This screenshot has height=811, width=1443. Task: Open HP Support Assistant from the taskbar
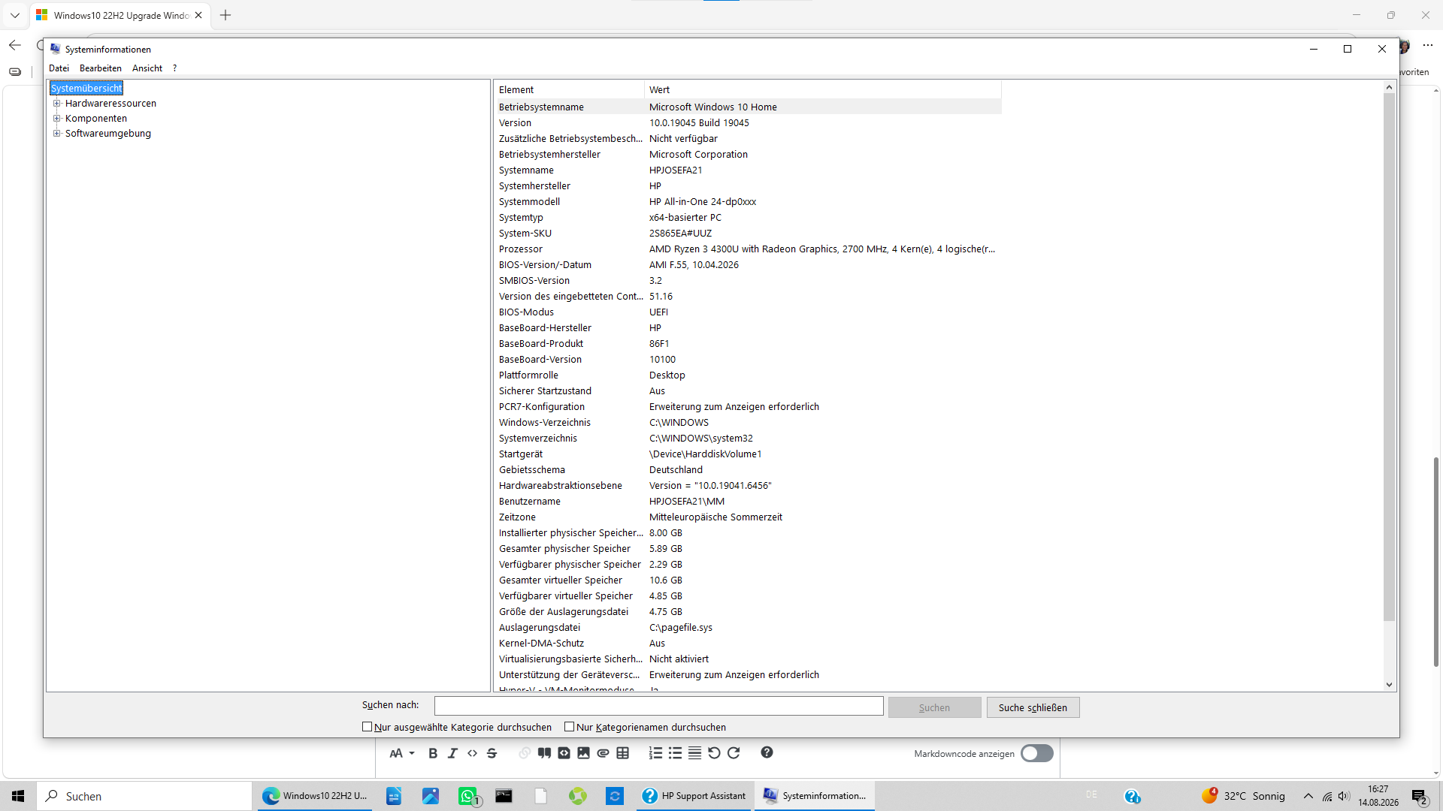tap(694, 796)
